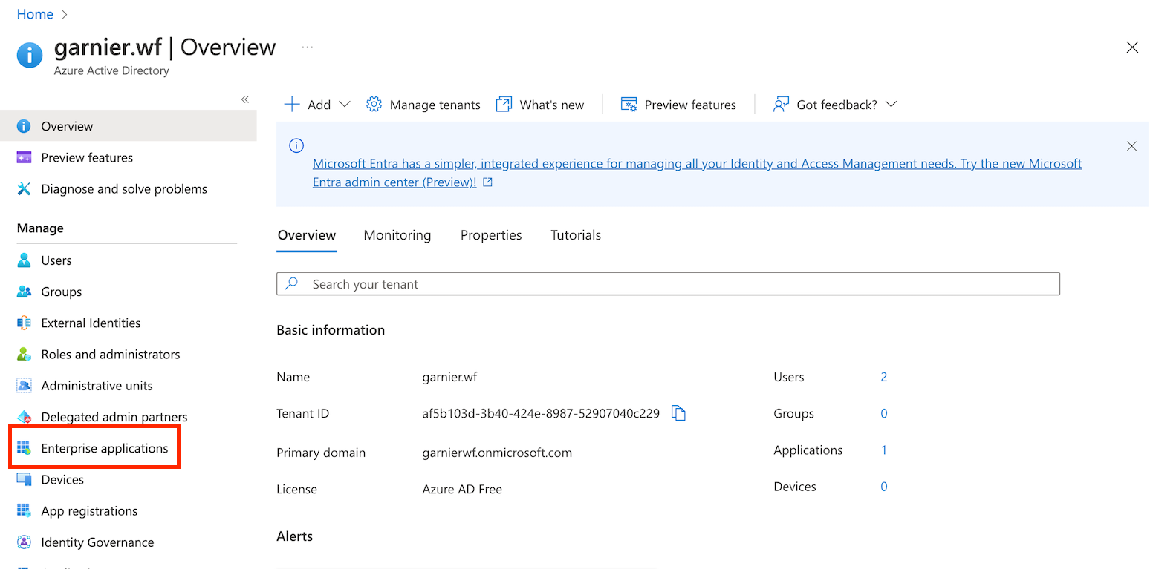
Task: Dismiss the Microsoft Entra info banner
Action: pyautogui.click(x=1131, y=146)
